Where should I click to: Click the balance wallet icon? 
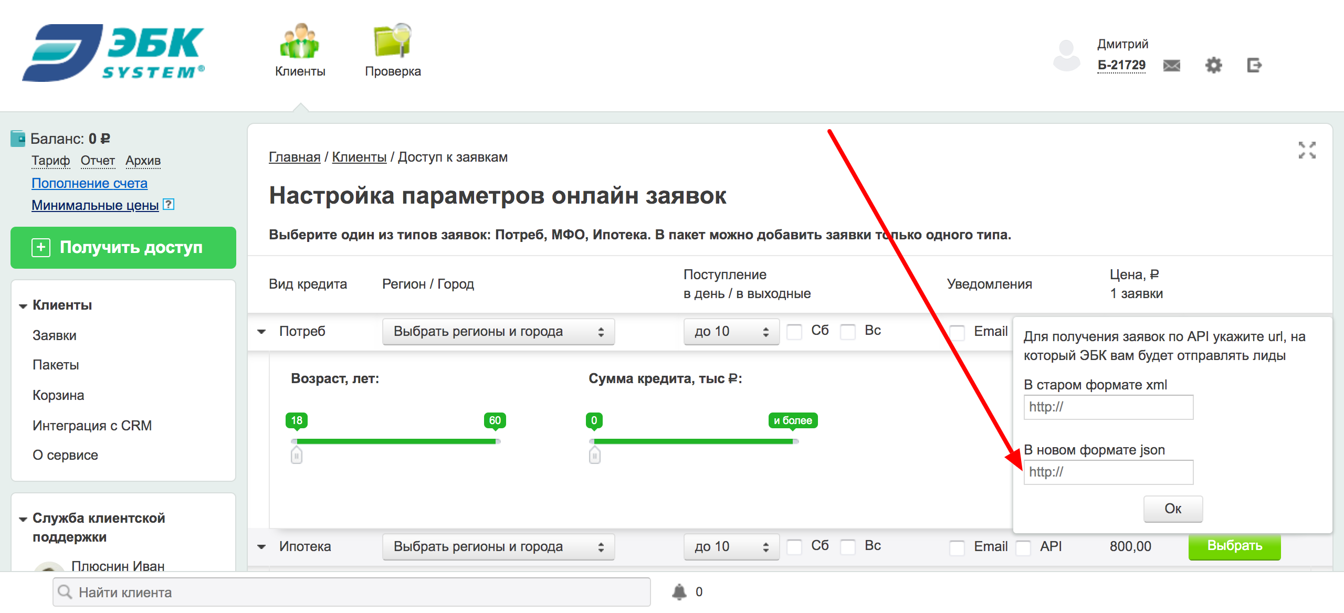tap(18, 139)
